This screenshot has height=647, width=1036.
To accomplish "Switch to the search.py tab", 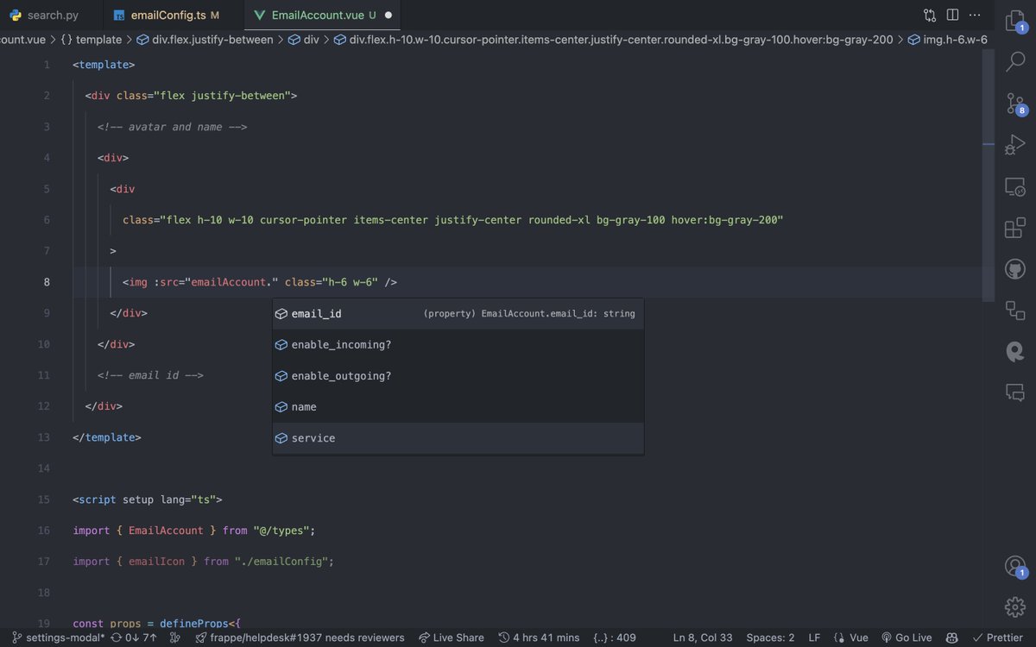I will pyautogui.click(x=51, y=16).
